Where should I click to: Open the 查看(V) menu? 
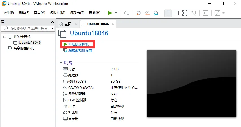tap(39, 13)
